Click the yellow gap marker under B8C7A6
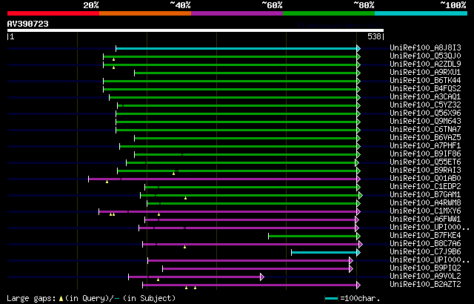 click(x=184, y=247)
